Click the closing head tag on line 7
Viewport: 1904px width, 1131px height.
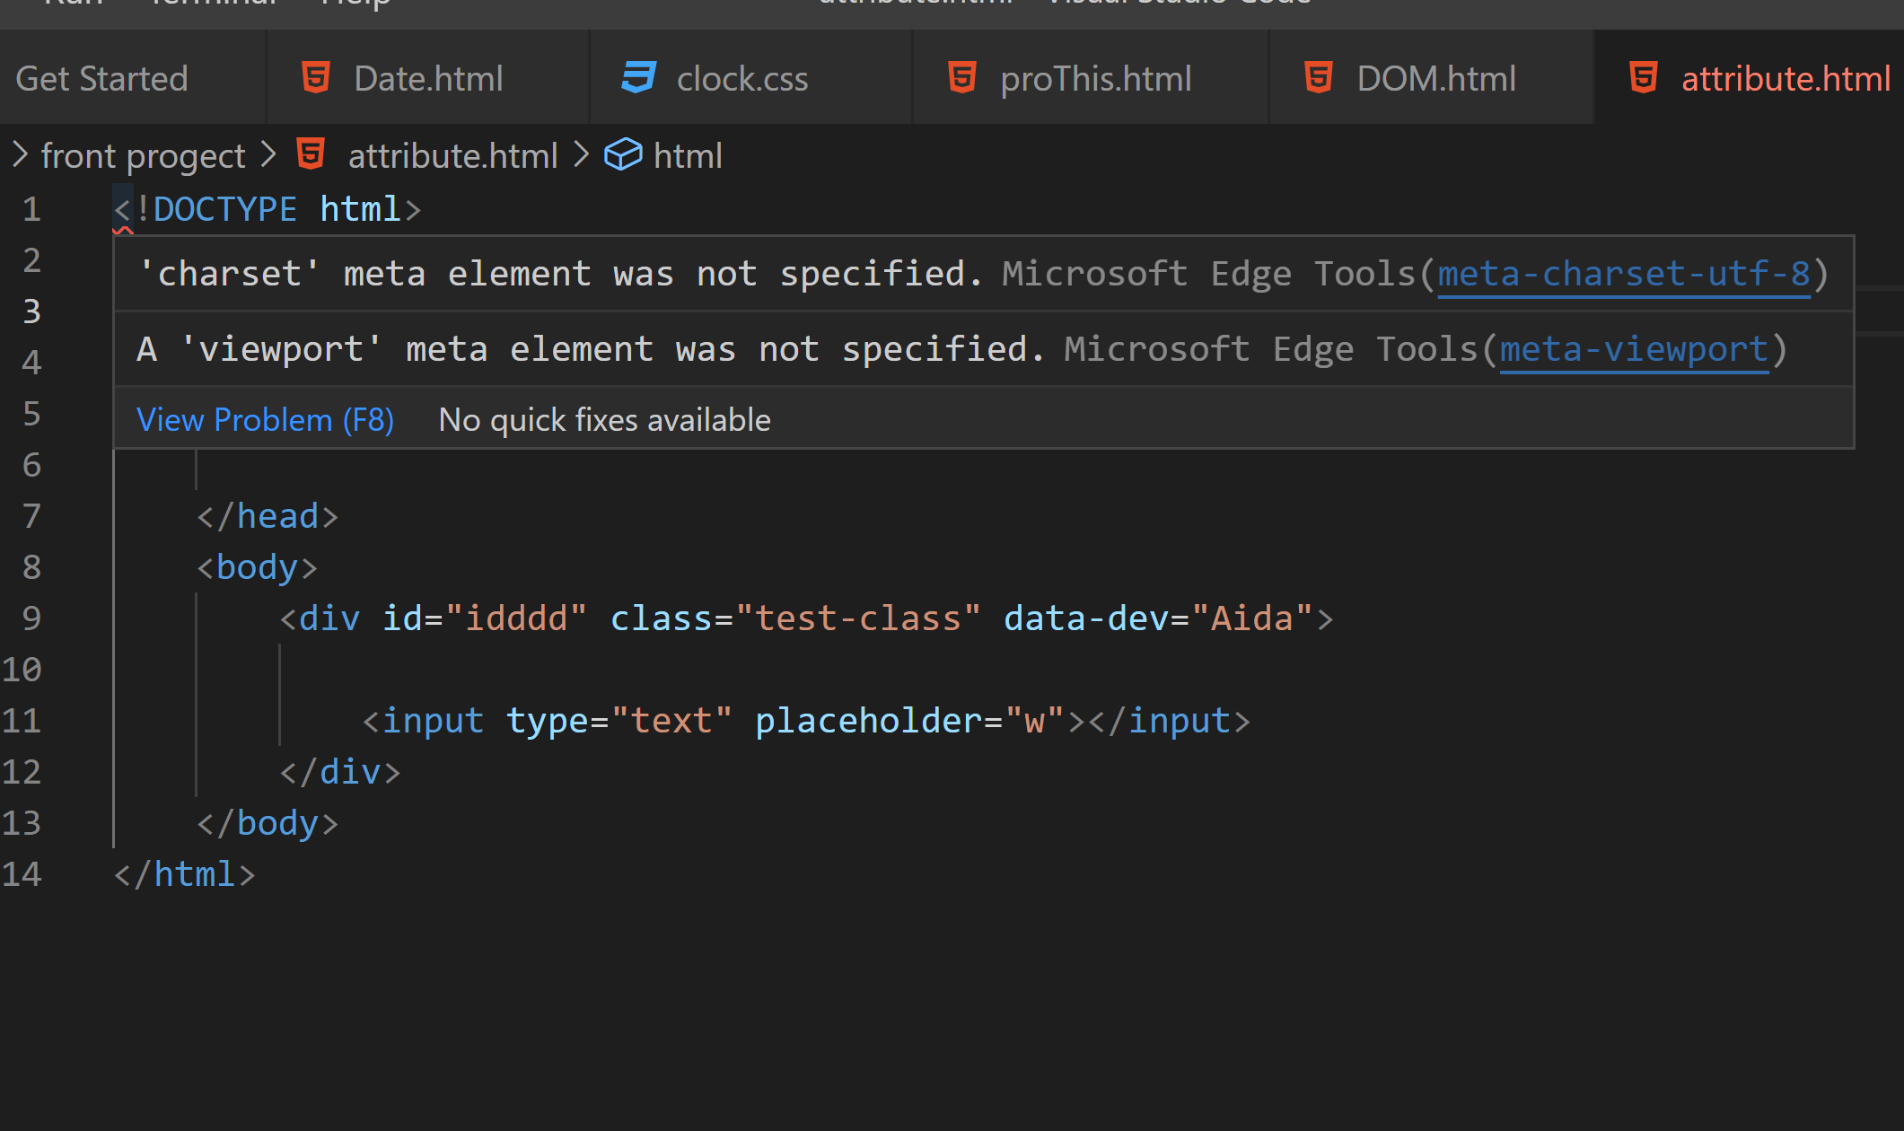coord(268,516)
